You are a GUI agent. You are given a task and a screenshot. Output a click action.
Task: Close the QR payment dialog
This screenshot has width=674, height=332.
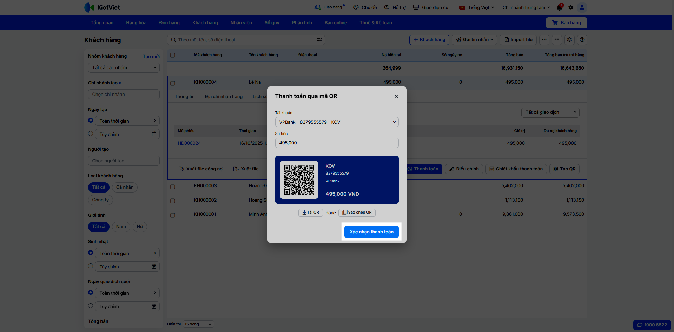click(x=396, y=96)
